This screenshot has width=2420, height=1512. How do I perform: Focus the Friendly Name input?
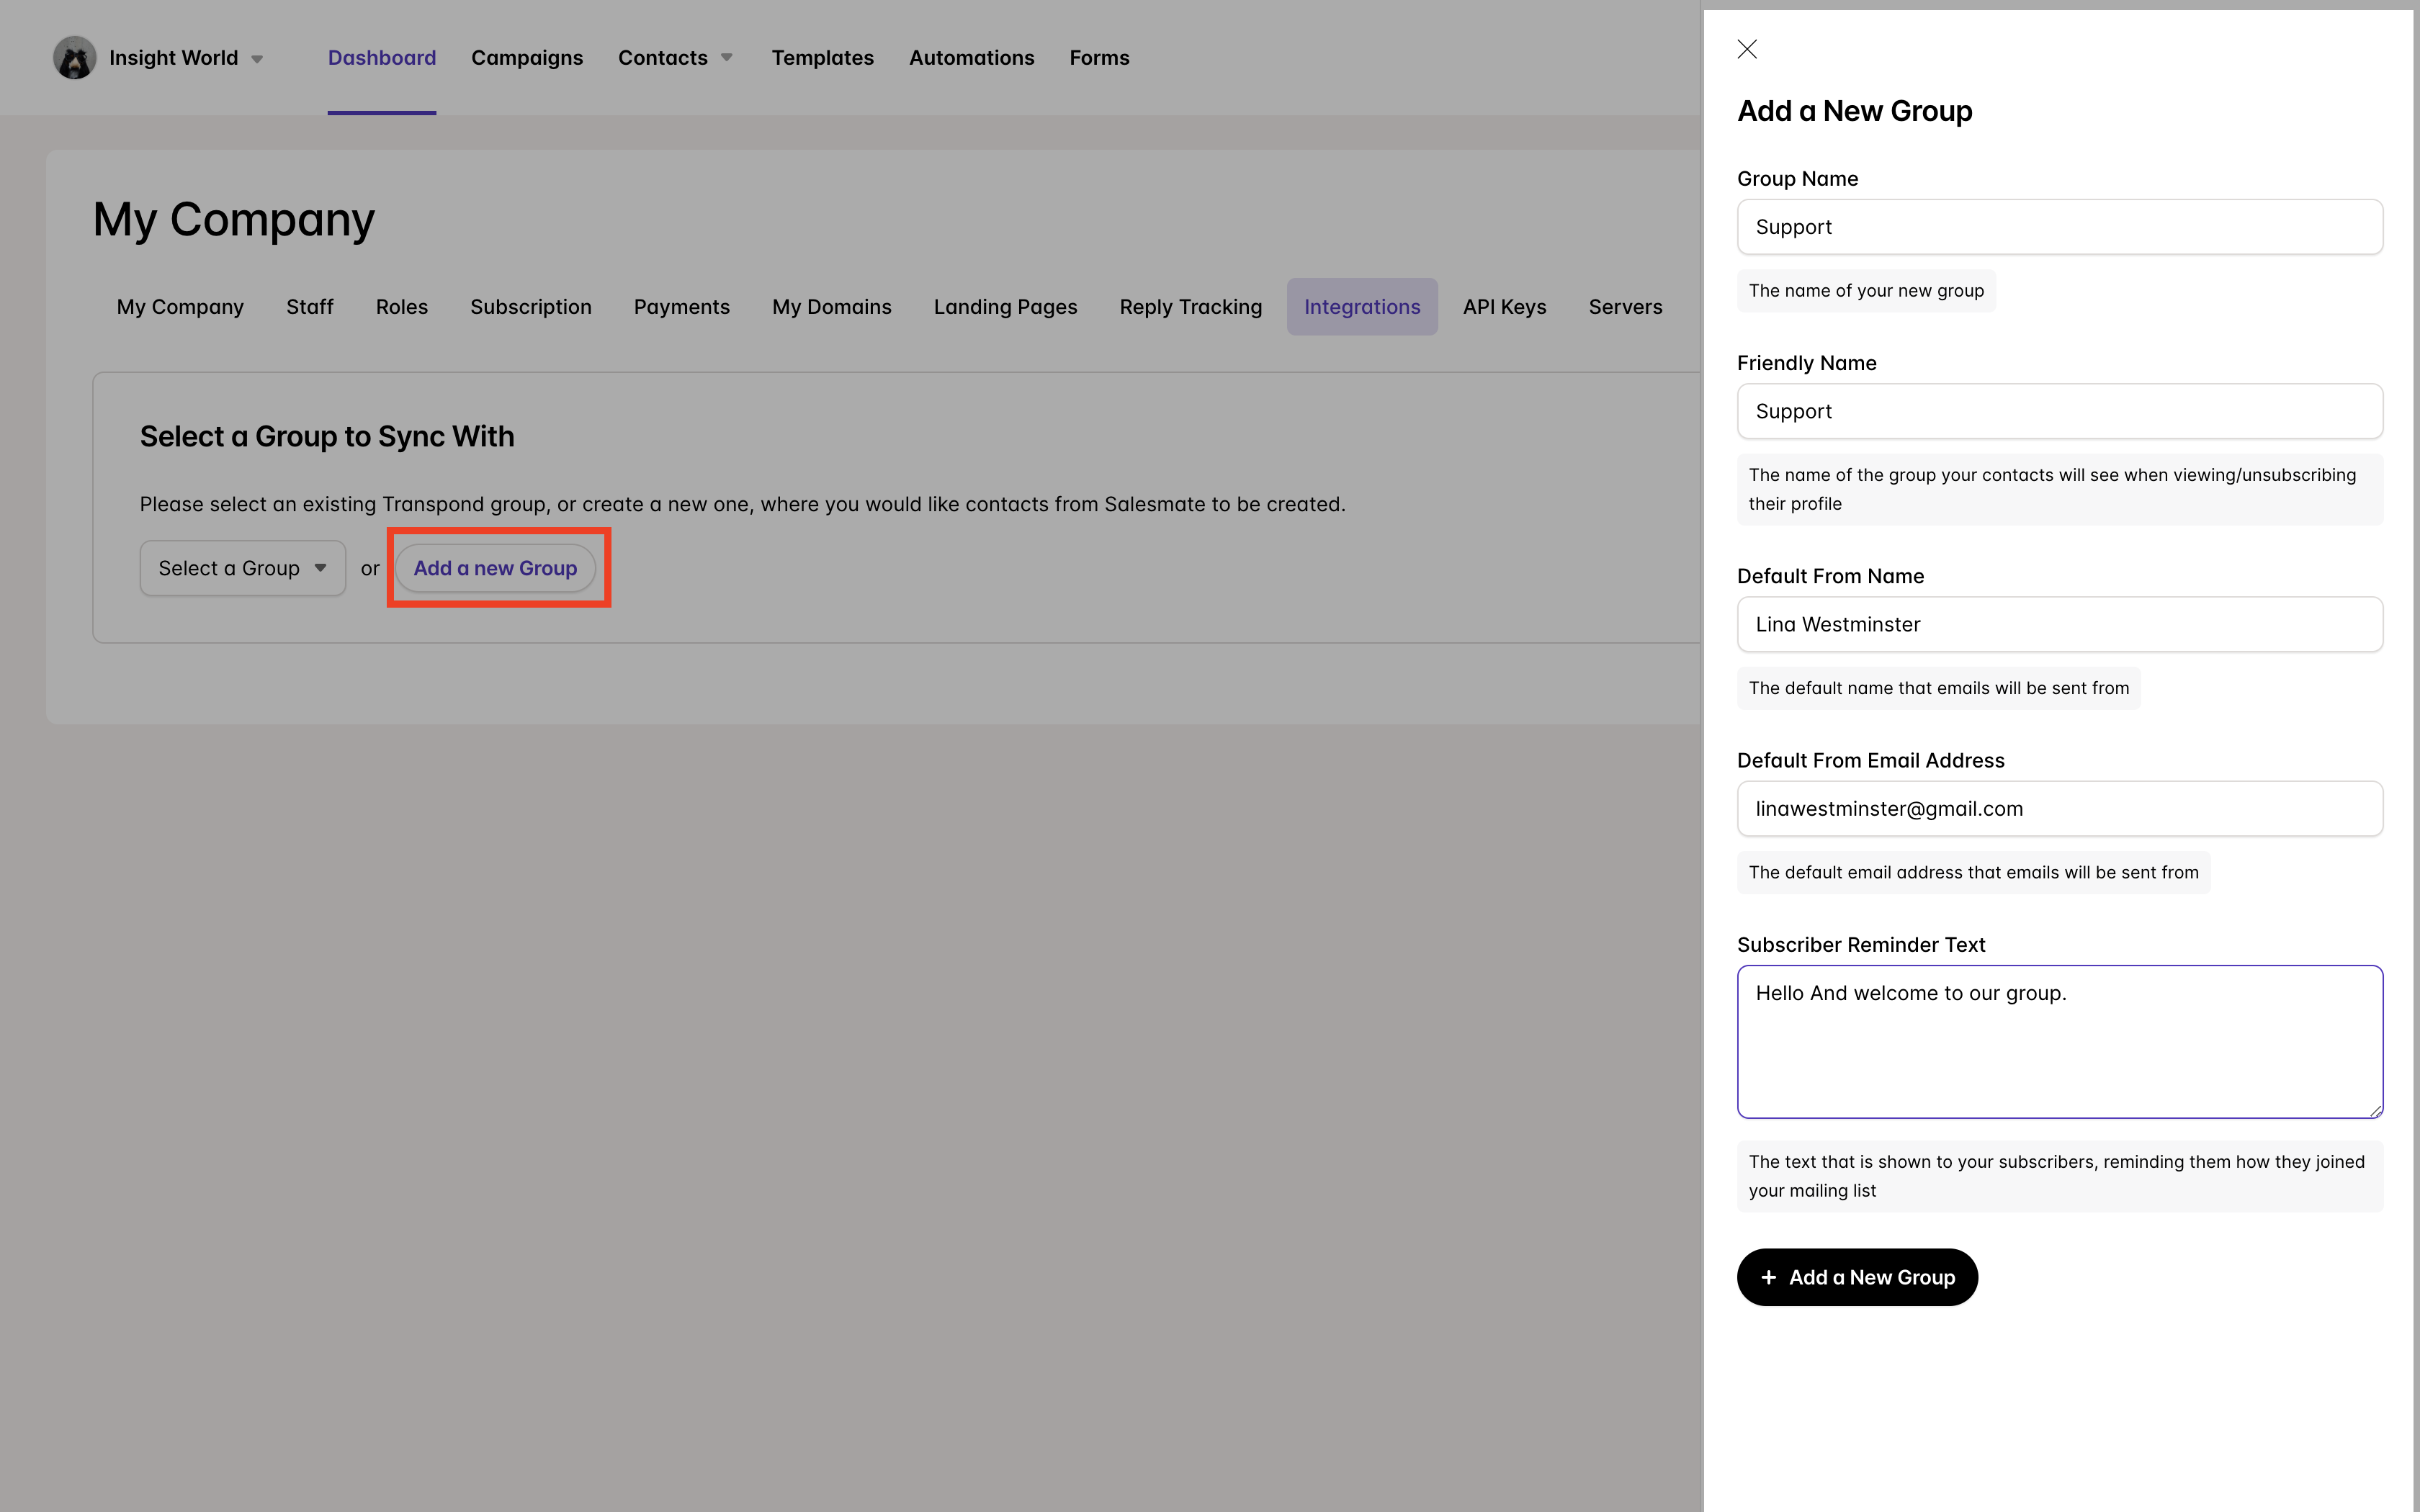pyautogui.click(x=2060, y=411)
